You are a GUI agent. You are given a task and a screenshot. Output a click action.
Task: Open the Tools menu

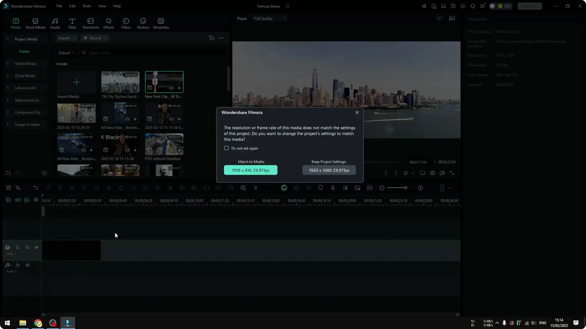point(87,6)
